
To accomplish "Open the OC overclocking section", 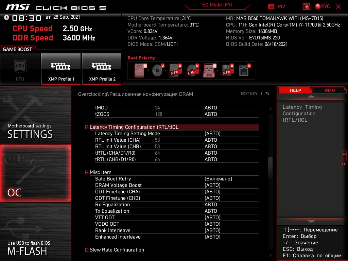I will pos(36,173).
